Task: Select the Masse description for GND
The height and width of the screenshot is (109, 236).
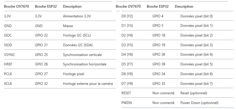Action: tap(68, 26)
